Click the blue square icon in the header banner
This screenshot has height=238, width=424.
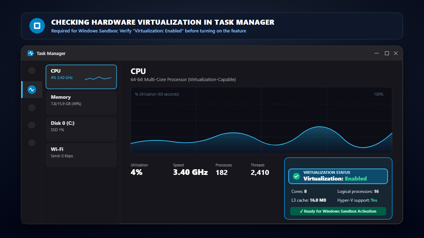point(37,26)
